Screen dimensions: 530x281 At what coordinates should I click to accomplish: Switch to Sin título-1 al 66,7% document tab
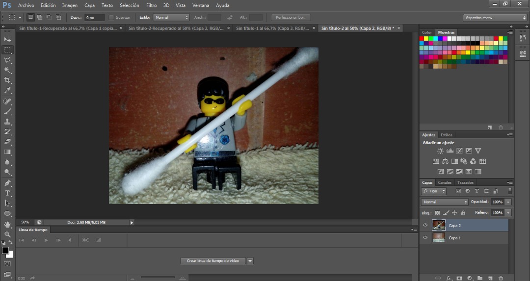click(272, 28)
